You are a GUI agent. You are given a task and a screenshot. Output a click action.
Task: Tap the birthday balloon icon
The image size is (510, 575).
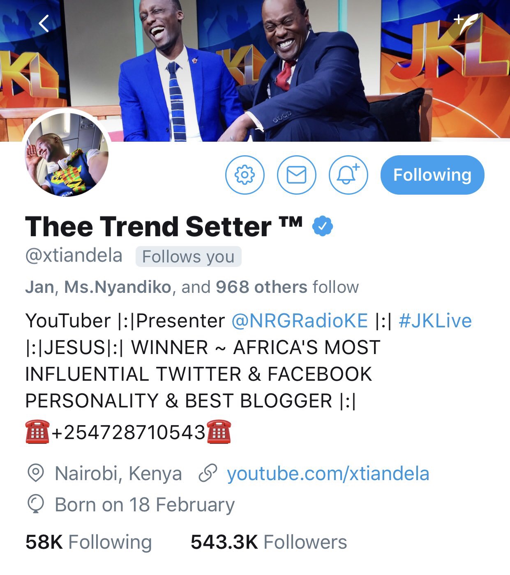click(x=35, y=504)
